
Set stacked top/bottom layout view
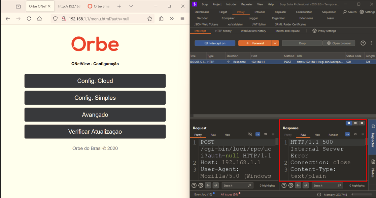(x=355, y=123)
